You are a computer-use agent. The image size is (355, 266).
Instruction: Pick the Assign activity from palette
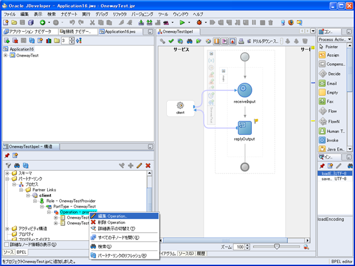(332, 55)
